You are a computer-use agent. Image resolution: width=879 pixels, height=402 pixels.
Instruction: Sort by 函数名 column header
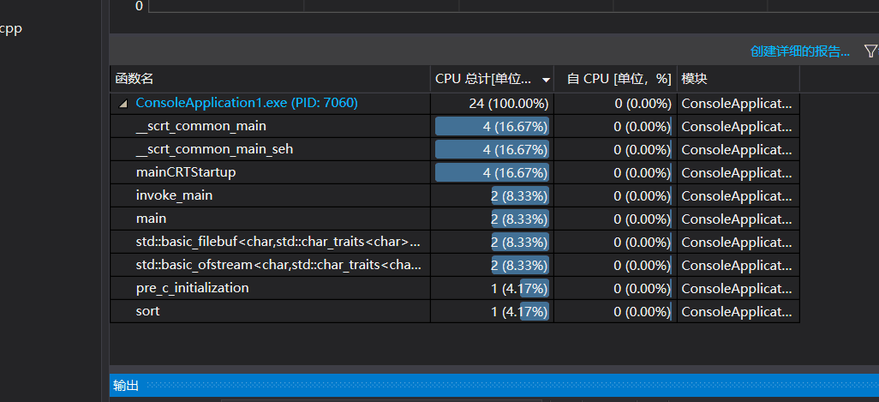[x=135, y=79]
